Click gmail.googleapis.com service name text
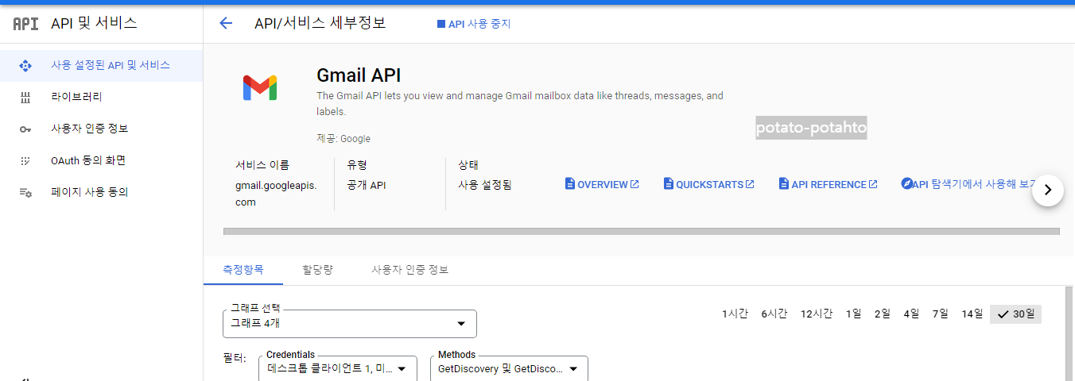 (276, 194)
